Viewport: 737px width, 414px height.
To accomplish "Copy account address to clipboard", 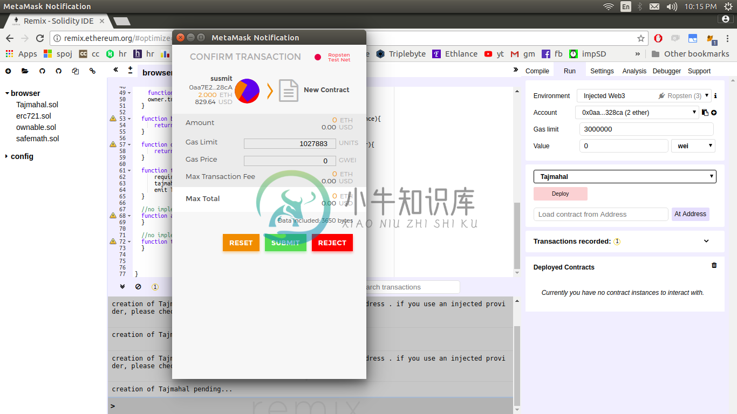I will click(705, 113).
